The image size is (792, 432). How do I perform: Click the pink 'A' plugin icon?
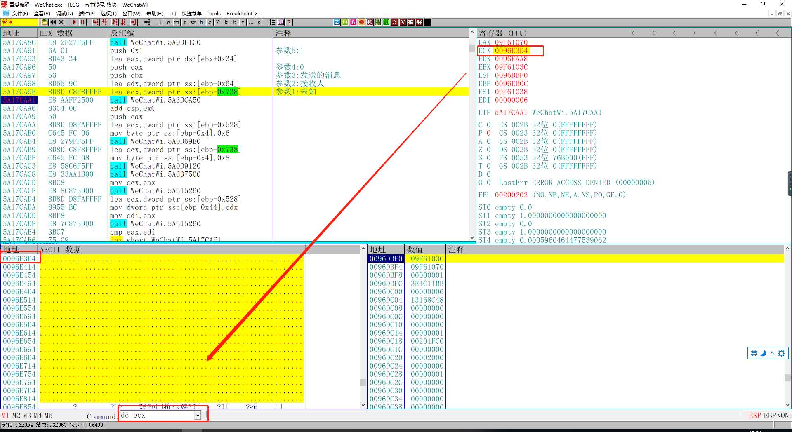[x=354, y=22]
